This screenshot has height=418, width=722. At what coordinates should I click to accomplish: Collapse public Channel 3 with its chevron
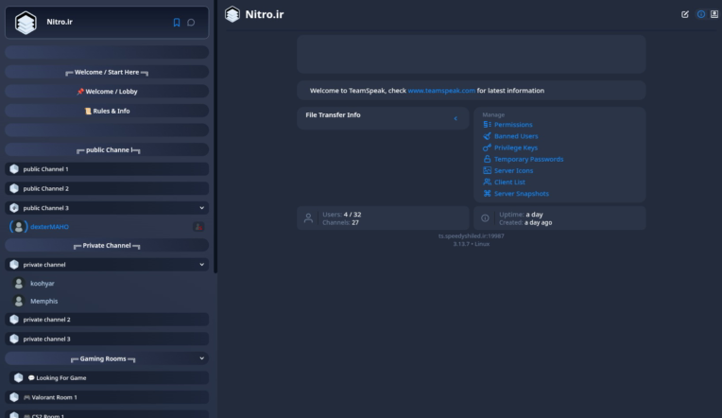(201, 208)
